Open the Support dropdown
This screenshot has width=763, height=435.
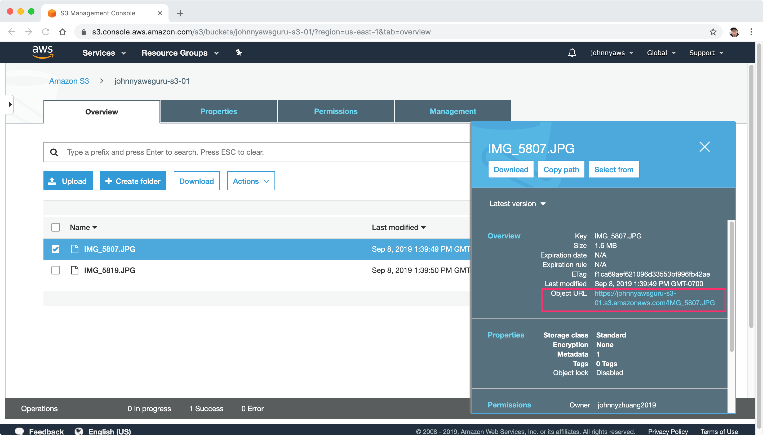click(706, 53)
